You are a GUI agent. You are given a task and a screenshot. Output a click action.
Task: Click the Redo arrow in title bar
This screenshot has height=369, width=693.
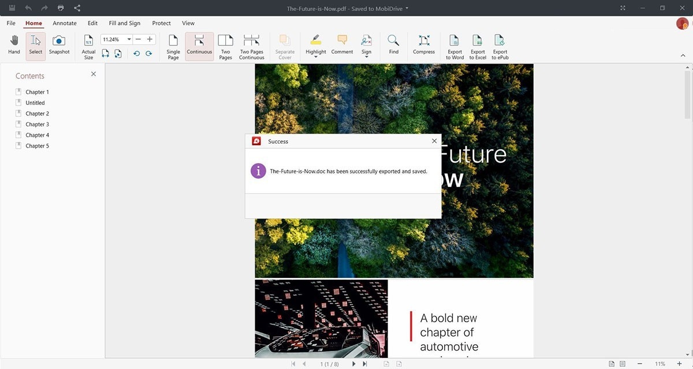point(44,8)
